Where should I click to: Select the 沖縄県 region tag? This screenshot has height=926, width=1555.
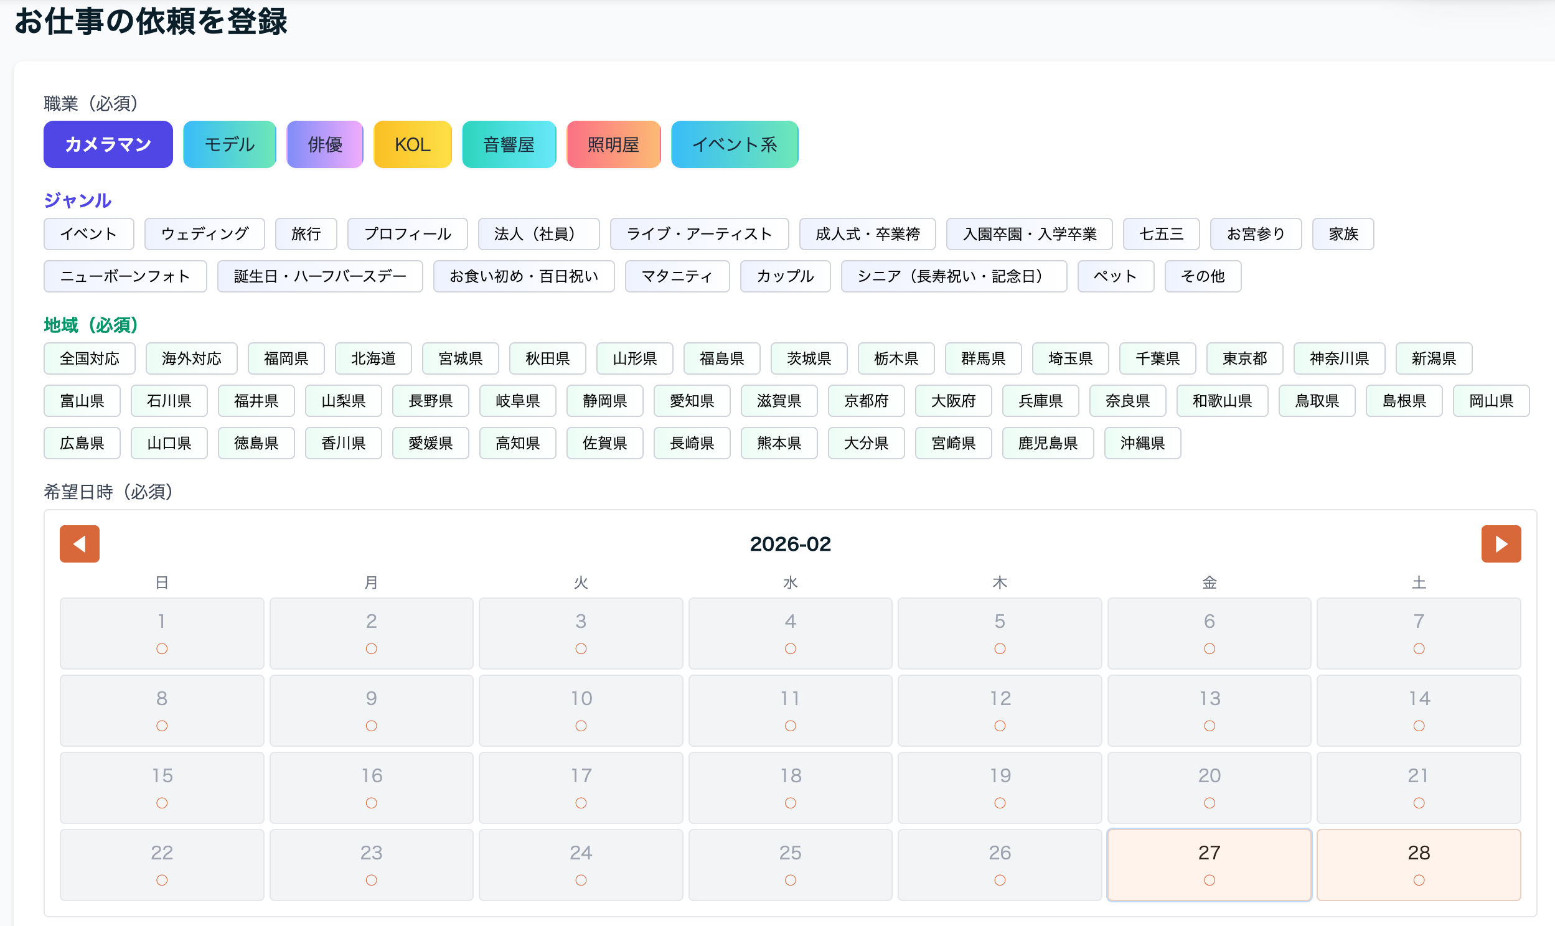pos(1142,443)
